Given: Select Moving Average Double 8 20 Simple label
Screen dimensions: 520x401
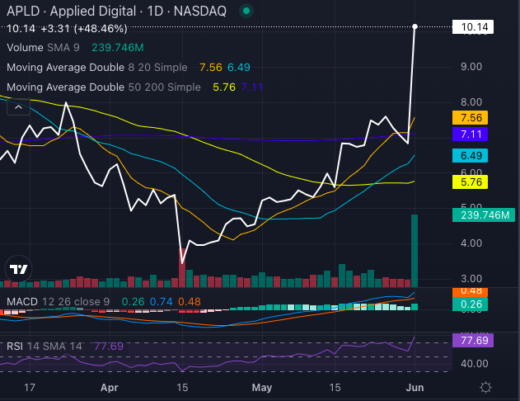Looking at the screenshot, I should point(97,68).
